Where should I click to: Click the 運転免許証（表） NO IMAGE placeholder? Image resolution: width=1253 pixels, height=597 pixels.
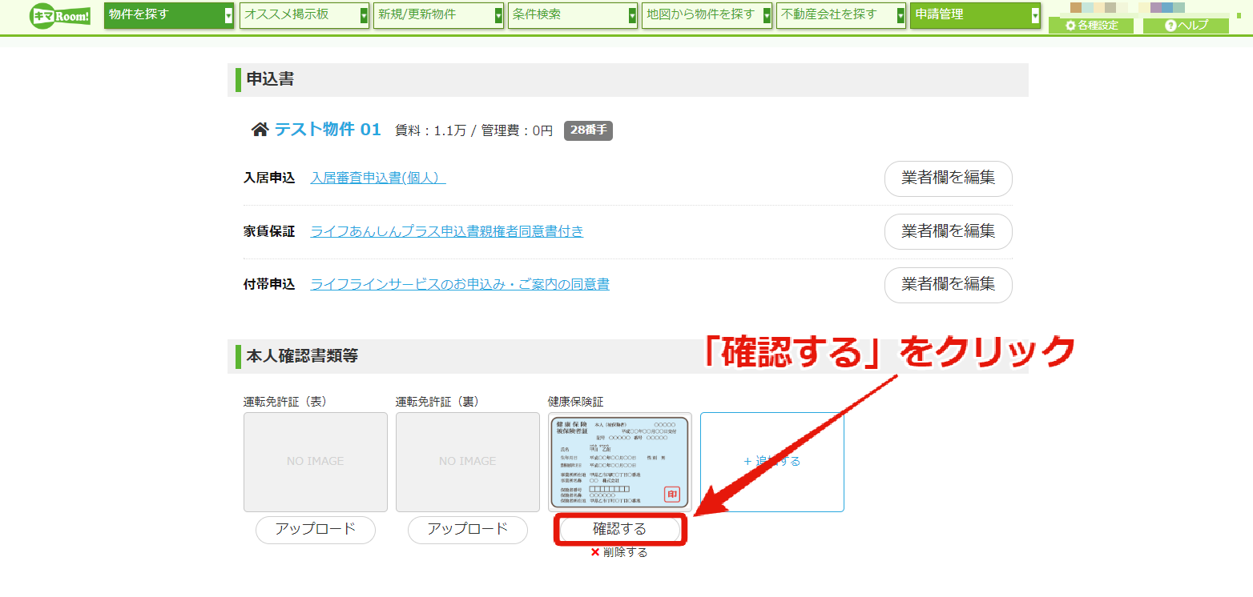tap(316, 462)
